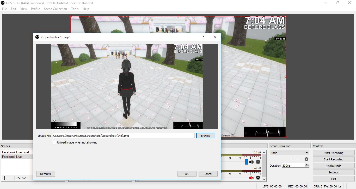Click the first mixer channel's blue volume slider handle
The image size is (356, 189).
(x=247, y=162)
